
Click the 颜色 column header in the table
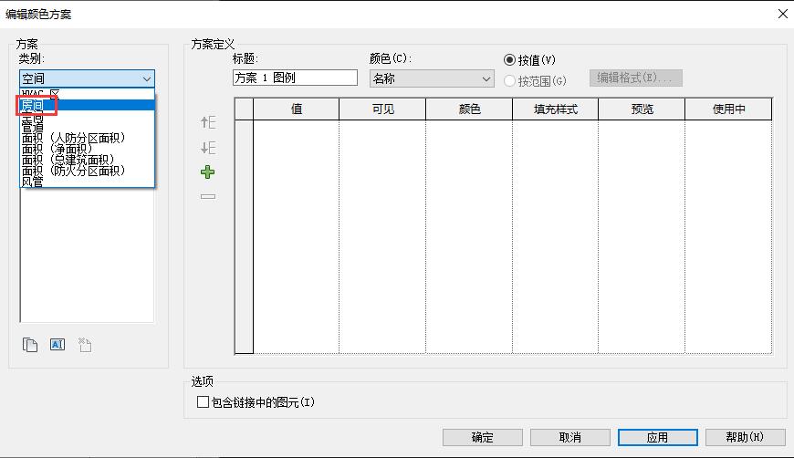click(x=469, y=109)
